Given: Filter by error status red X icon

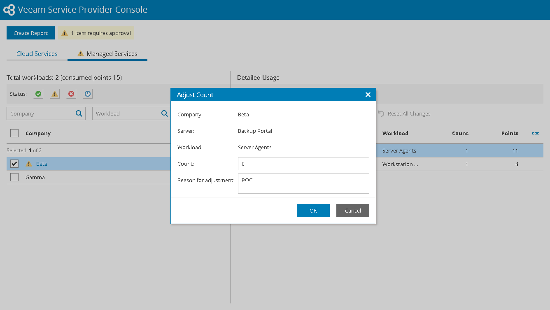Looking at the screenshot, I should click(72, 94).
